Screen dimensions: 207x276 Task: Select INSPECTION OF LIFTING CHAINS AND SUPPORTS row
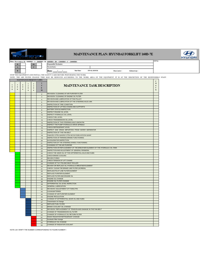100,107
